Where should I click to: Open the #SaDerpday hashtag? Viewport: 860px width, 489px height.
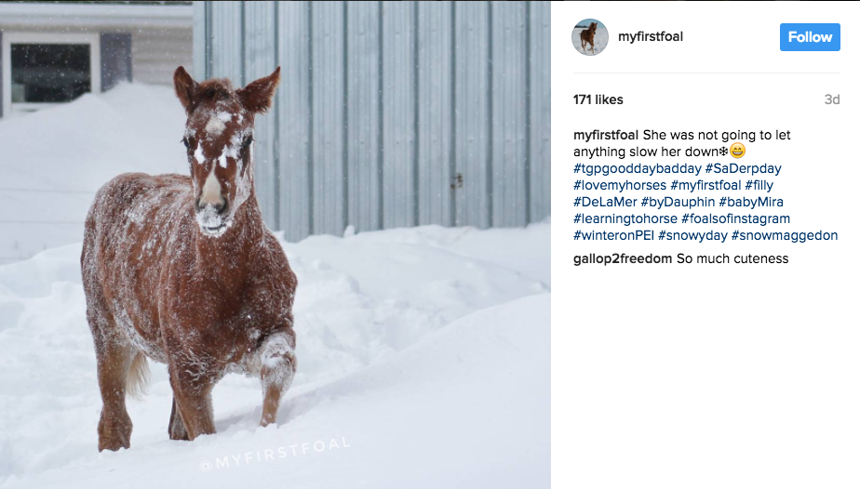[x=743, y=168]
